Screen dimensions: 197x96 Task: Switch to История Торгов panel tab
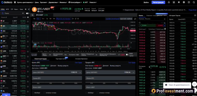[175, 16]
